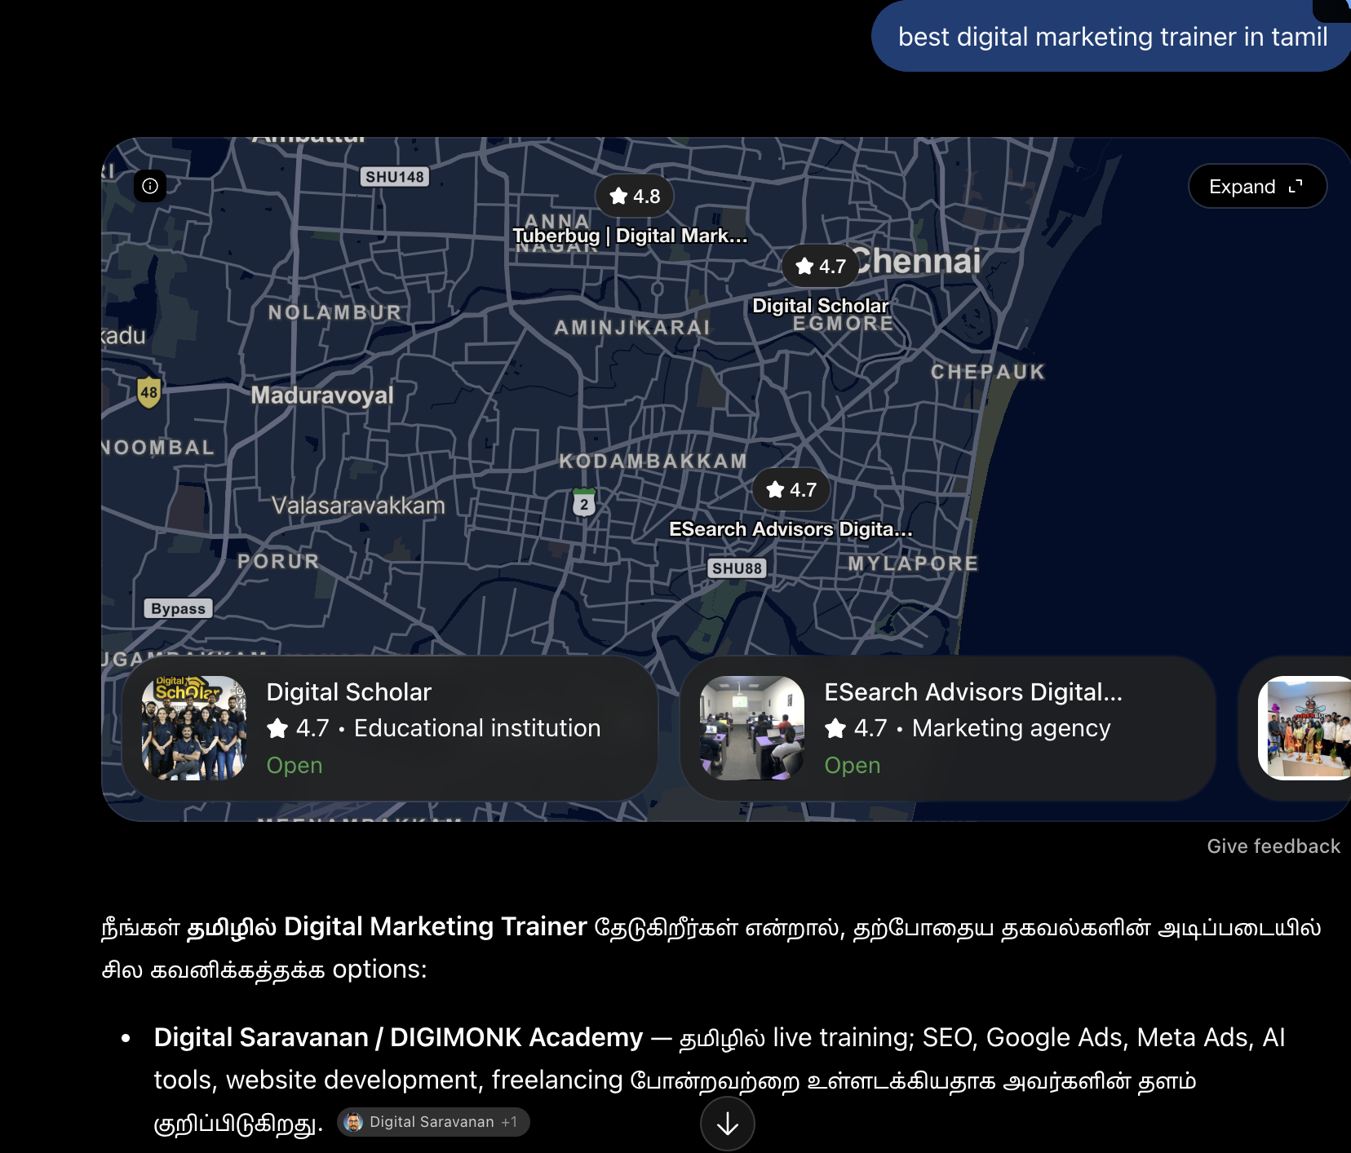
Task: Click the Digital Scholar team photo thumbnail
Action: point(194,728)
